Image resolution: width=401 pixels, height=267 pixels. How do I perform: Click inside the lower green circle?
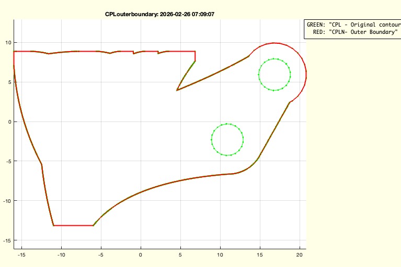point(227,140)
